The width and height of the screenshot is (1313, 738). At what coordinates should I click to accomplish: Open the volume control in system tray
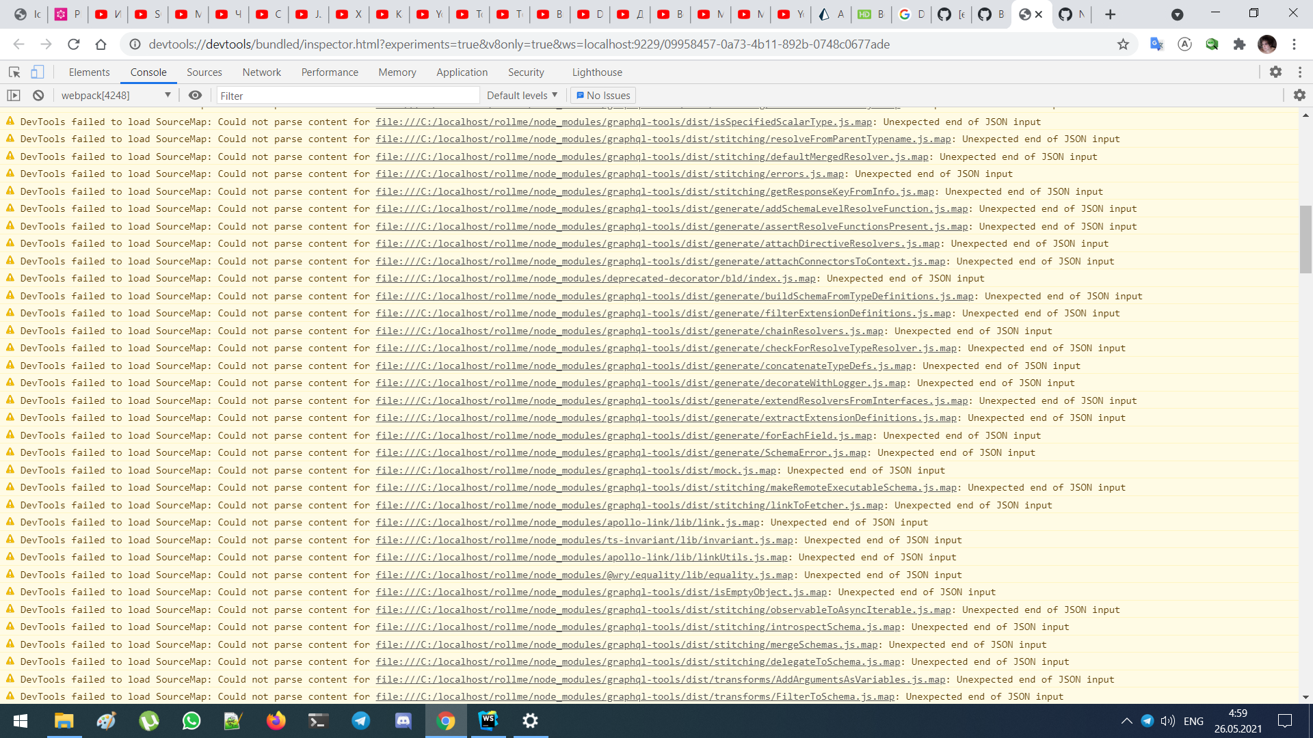(1168, 721)
